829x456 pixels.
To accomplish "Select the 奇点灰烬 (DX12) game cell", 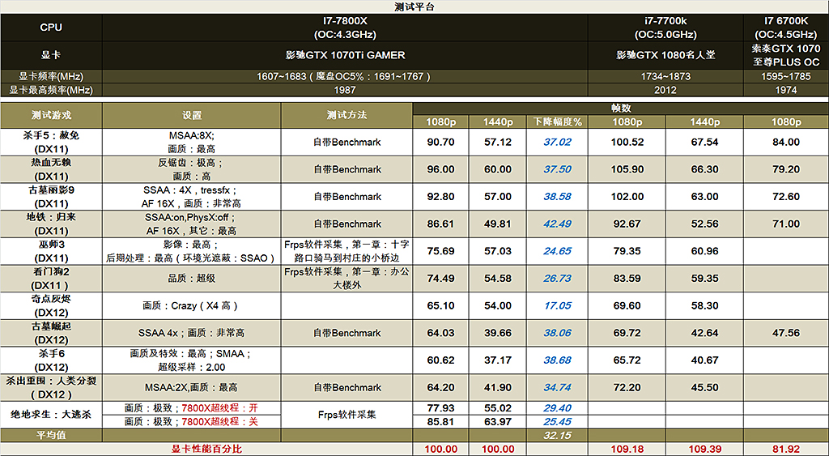I will [51, 306].
